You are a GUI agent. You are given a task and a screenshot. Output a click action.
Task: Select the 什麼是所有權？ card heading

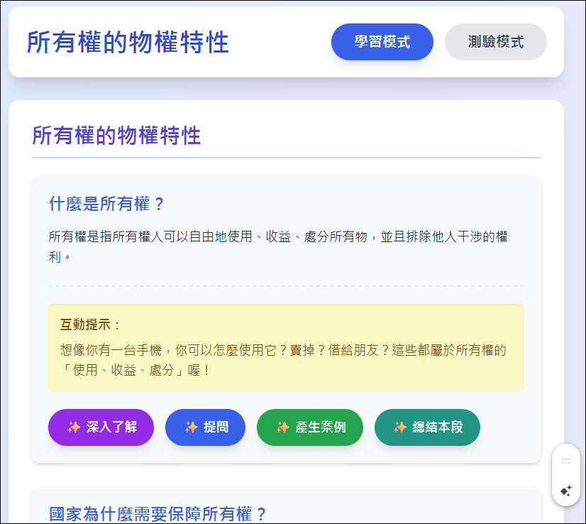(106, 204)
